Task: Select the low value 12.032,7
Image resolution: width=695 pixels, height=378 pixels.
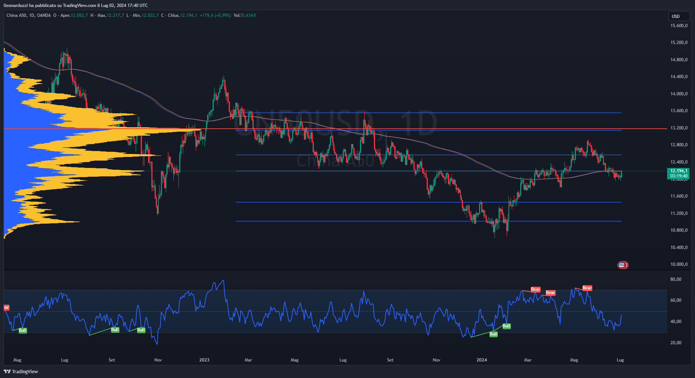Action: (150, 15)
